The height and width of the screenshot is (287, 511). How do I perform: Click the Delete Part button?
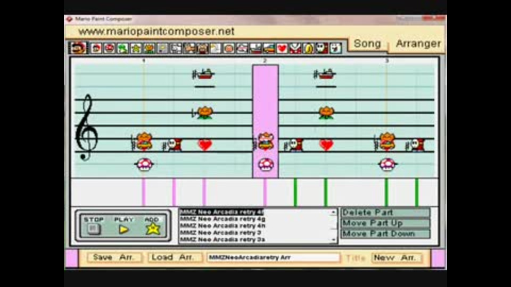(x=385, y=213)
